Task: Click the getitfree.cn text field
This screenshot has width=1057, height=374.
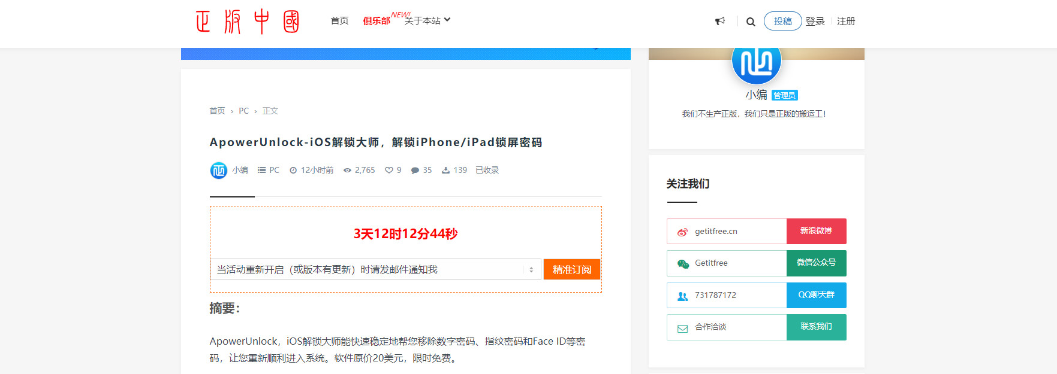Action: 727,232
